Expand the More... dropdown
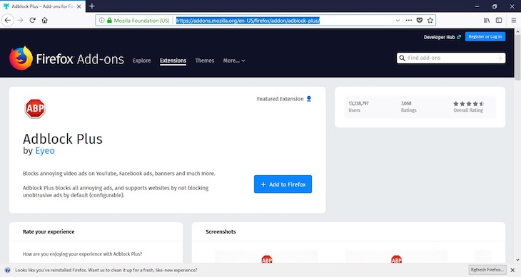This screenshot has width=521, height=277. [x=234, y=61]
